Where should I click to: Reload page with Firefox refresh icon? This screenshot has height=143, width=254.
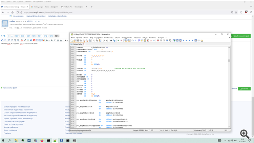241,12
